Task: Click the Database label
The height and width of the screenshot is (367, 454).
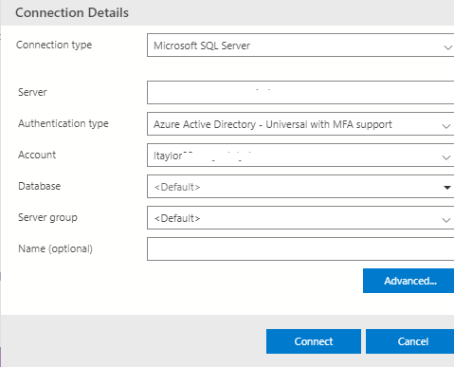Action: pyautogui.click(x=39, y=186)
